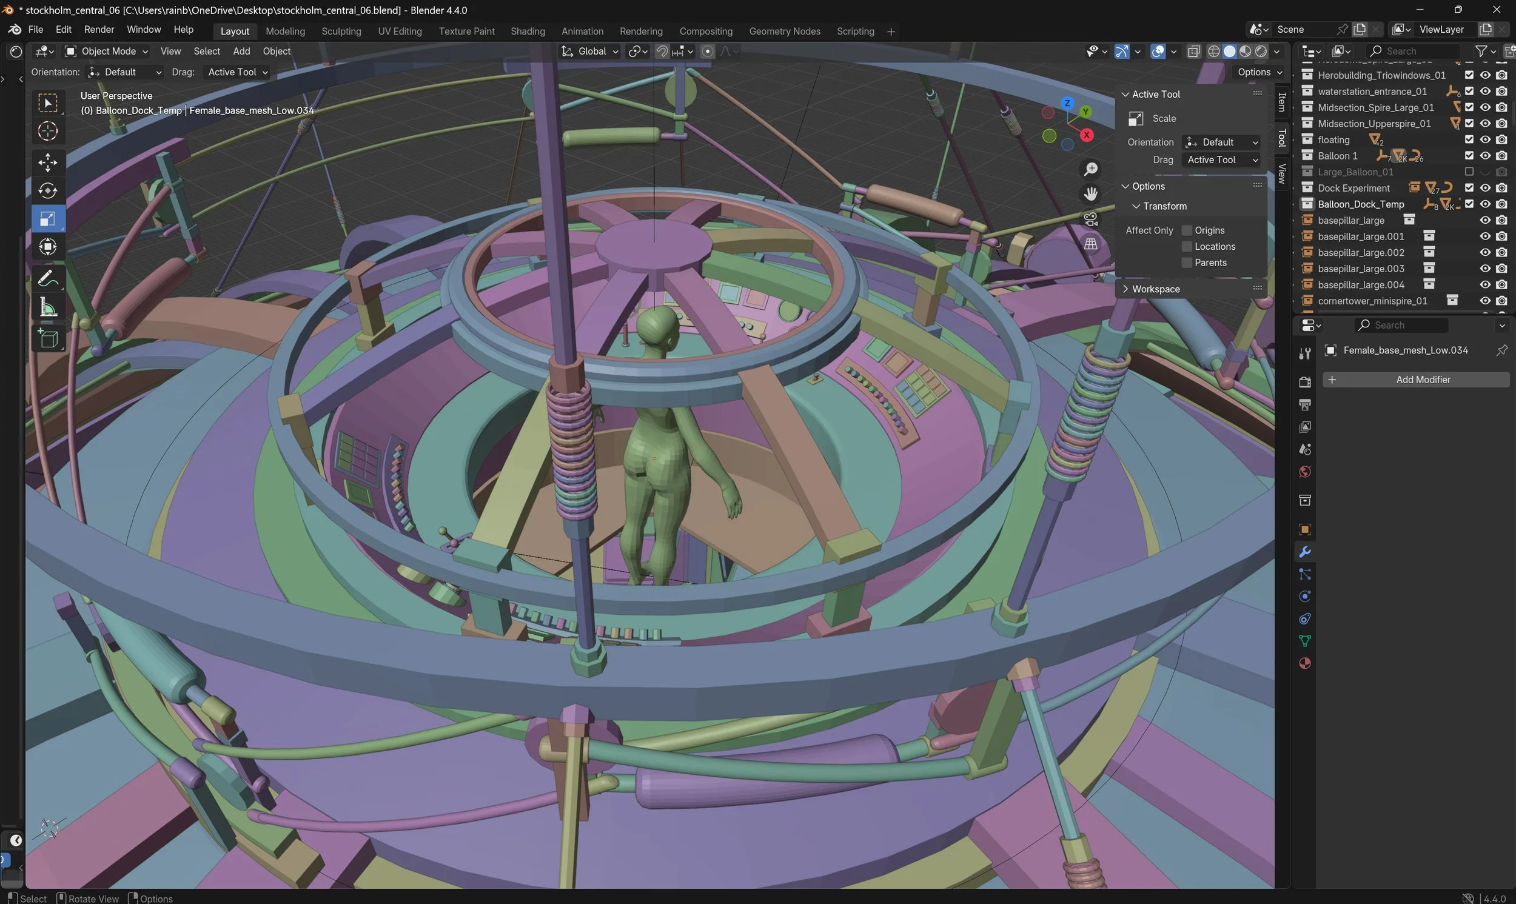
Task: Disable rendering for the Dock Experiment collection
Action: click(x=1501, y=187)
